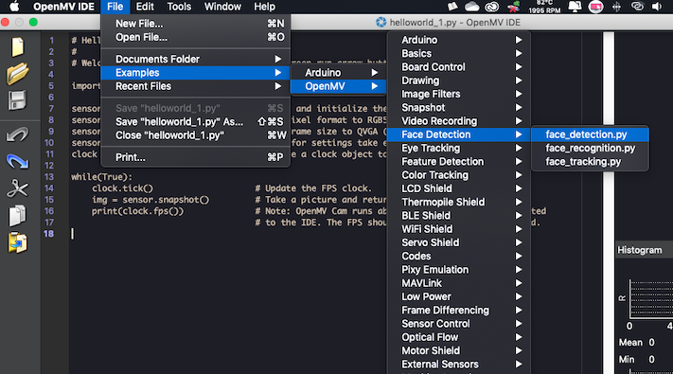This screenshot has width=673, height=374.
Task: Expand the Recent Files submenu
Action: tap(195, 86)
